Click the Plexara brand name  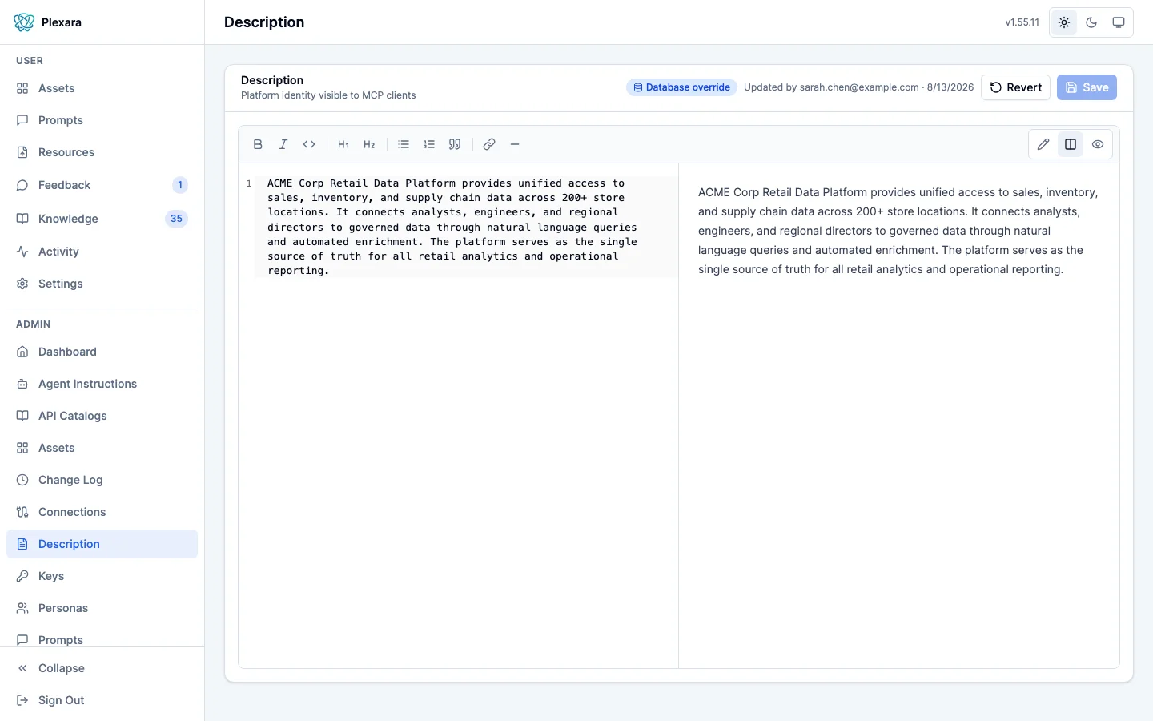pyautogui.click(x=62, y=22)
